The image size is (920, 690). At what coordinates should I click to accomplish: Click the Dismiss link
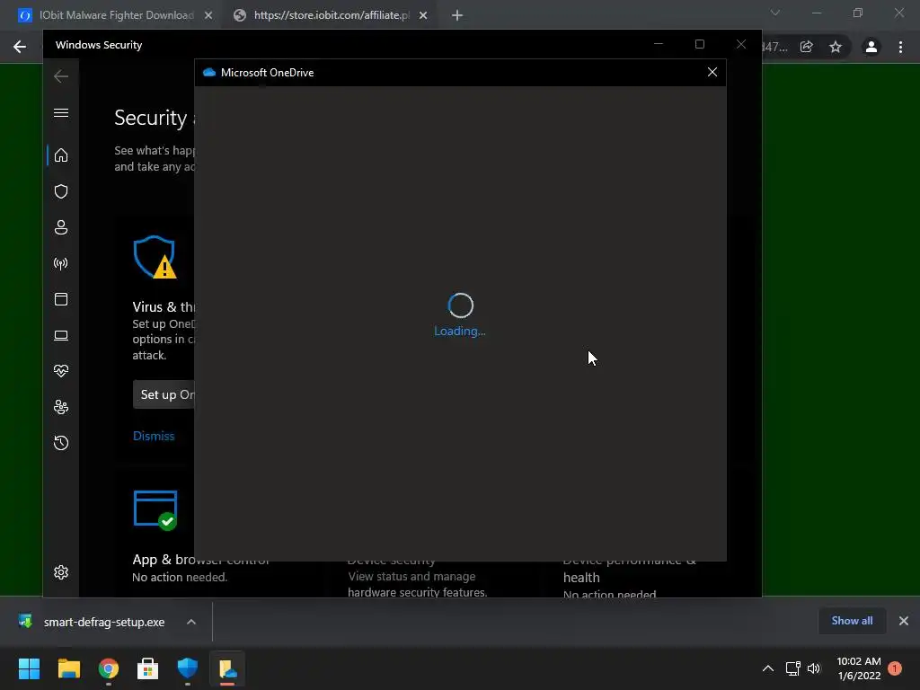(154, 436)
